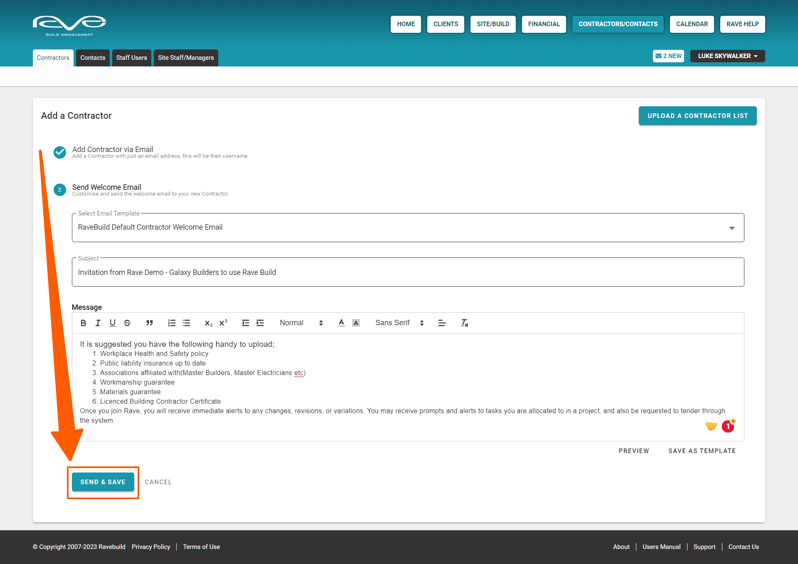Open the Normal text size dropdown

pyautogui.click(x=301, y=323)
